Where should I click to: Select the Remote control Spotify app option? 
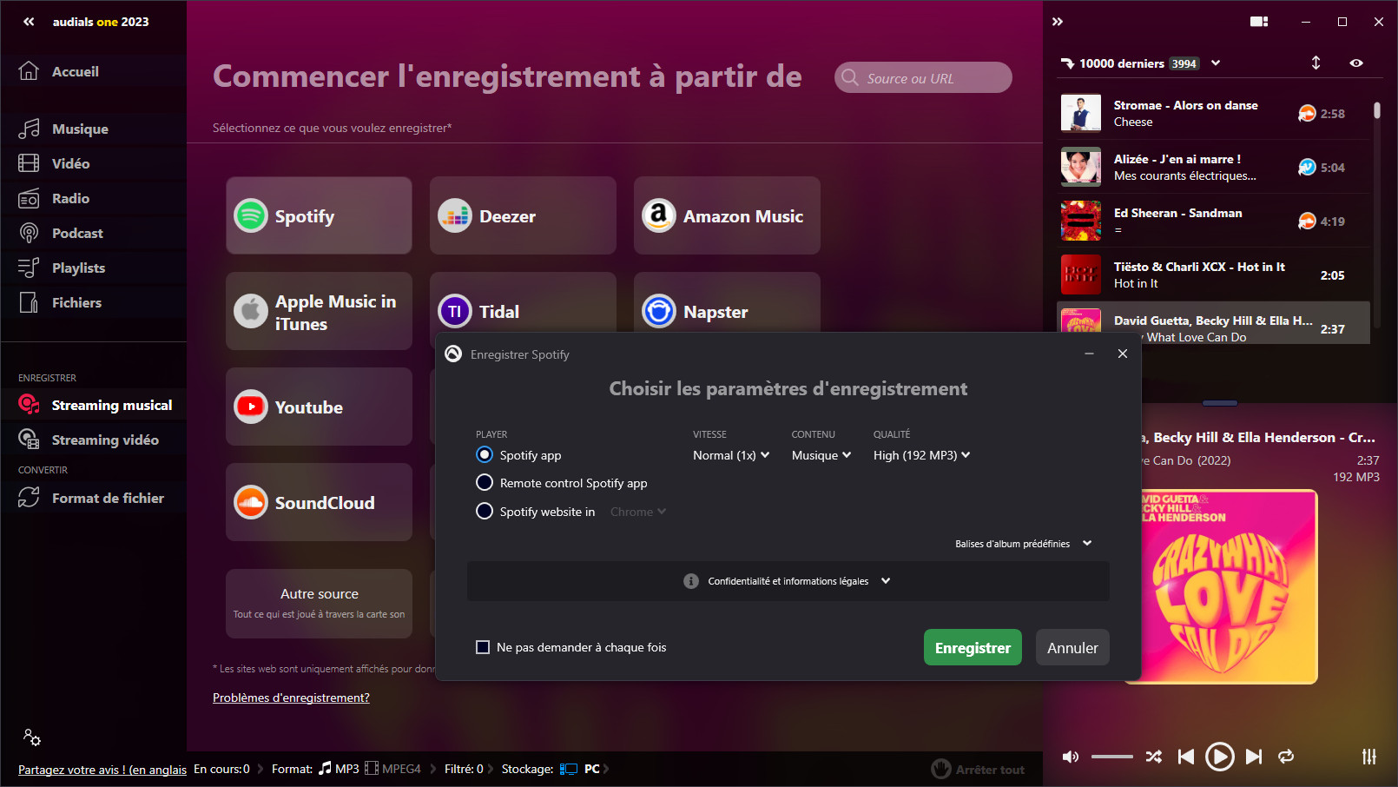click(x=485, y=483)
